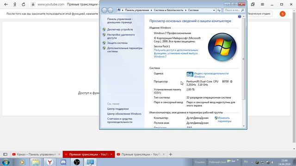Open File Explorer from the taskbar
This screenshot has width=296, height=166.
tap(36, 162)
